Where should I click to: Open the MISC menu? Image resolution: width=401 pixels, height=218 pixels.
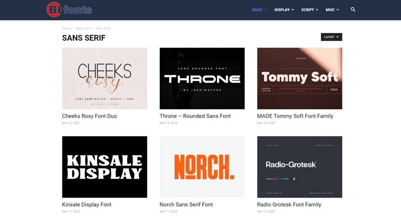332,10
